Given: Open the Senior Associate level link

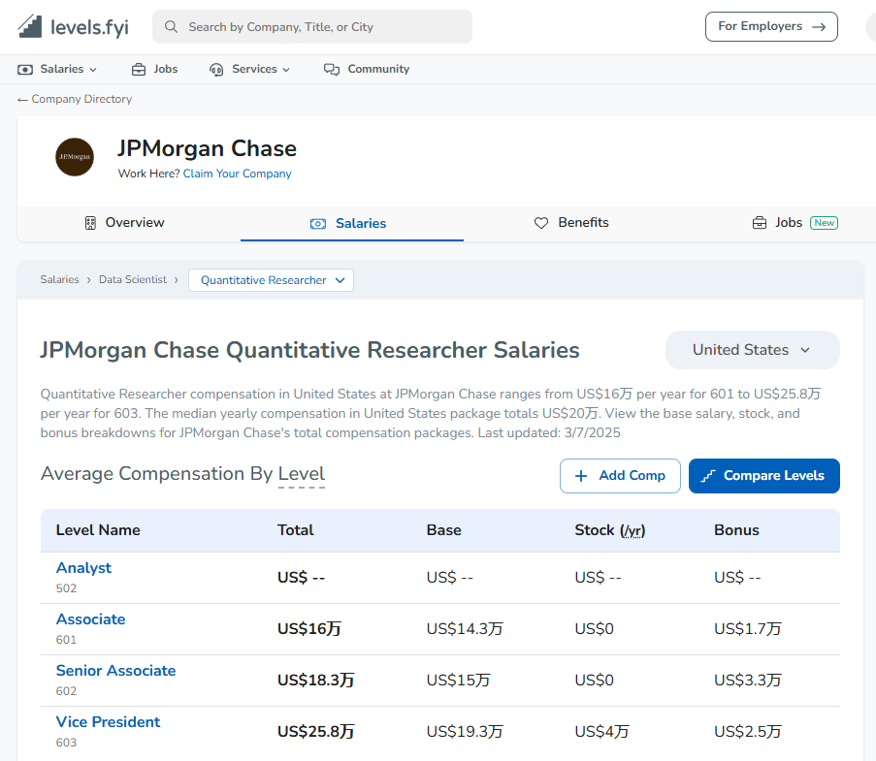Looking at the screenshot, I should [x=115, y=671].
